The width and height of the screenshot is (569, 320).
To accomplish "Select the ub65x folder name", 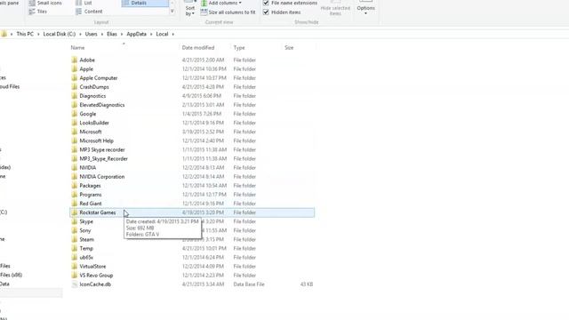I will coord(86,257).
